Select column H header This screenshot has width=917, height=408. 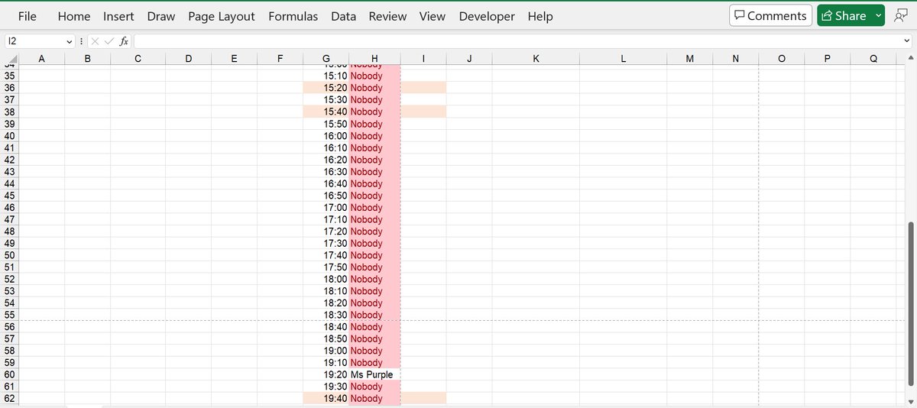(x=374, y=59)
